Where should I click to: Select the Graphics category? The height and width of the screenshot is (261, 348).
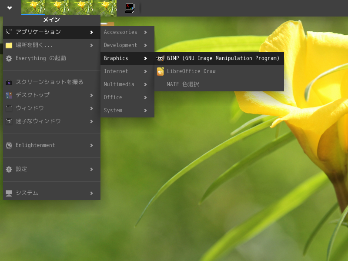pos(127,58)
